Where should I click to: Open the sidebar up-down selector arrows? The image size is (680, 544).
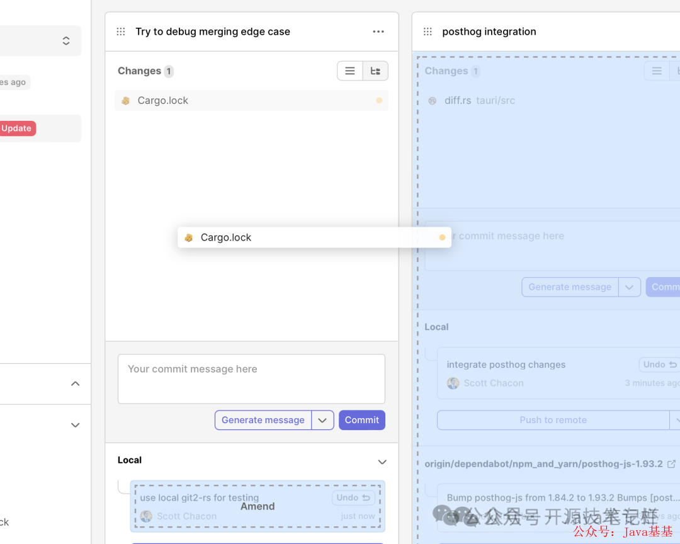coord(66,41)
